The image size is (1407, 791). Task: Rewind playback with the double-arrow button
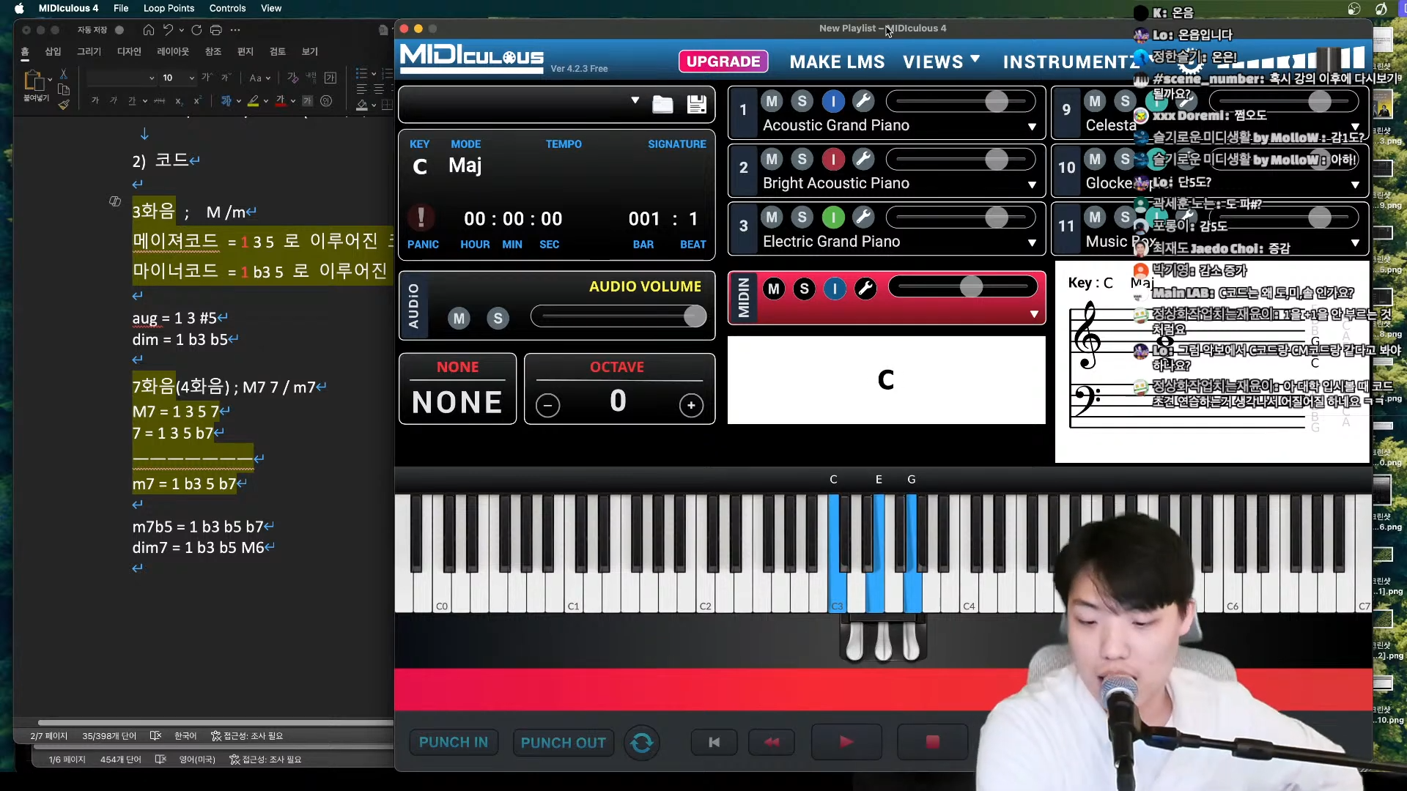[x=772, y=743]
